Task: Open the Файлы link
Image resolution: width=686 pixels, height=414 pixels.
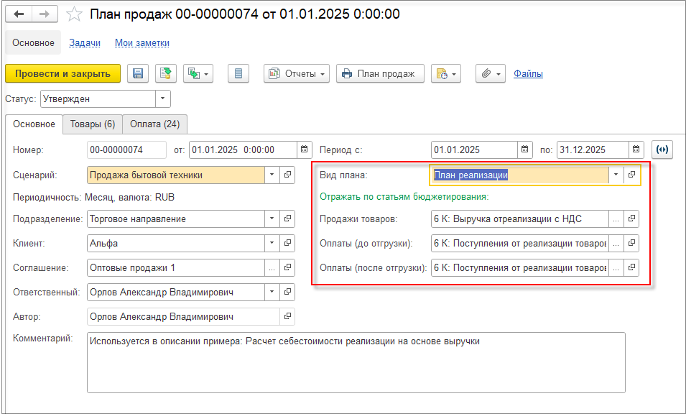Action: tap(528, 73)
